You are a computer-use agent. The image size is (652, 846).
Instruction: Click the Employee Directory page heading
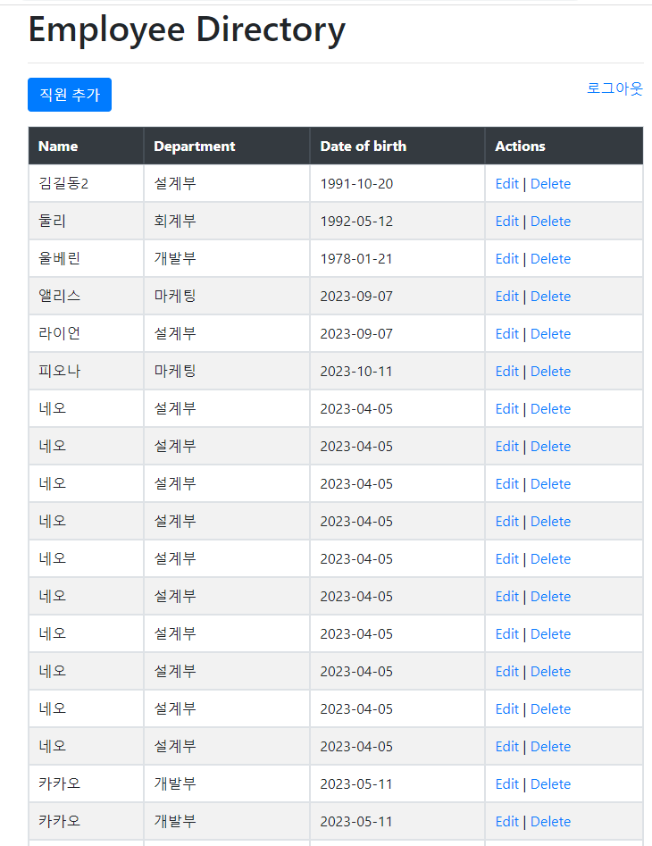(x=187, y=30)
